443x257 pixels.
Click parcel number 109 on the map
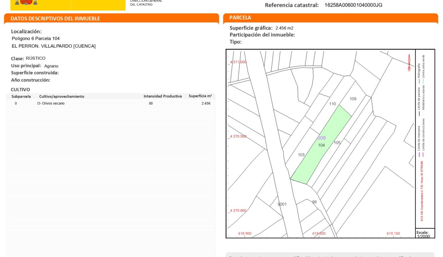(x=353, y=99)
